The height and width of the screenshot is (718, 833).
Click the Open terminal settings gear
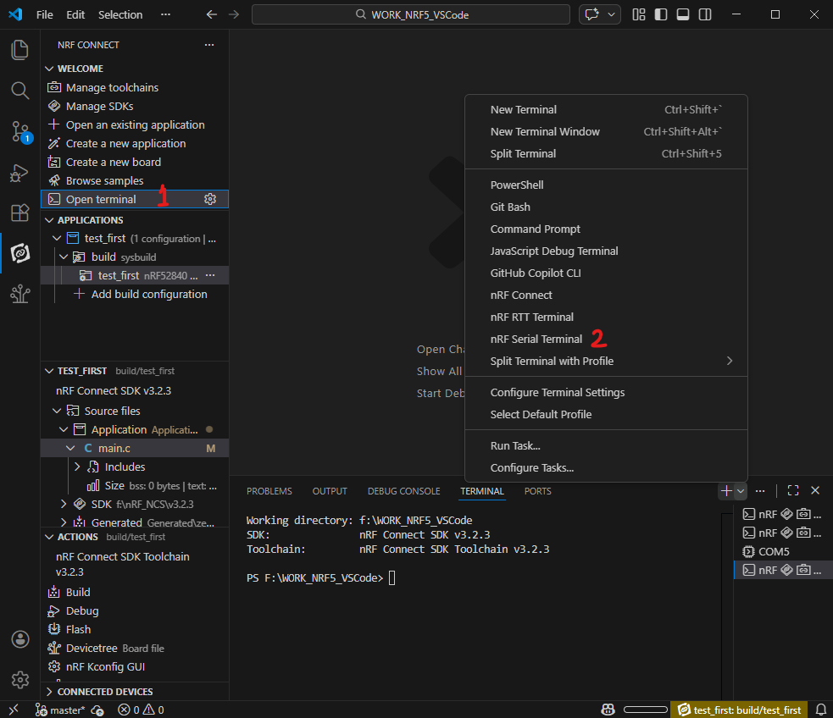click(210, 199)
